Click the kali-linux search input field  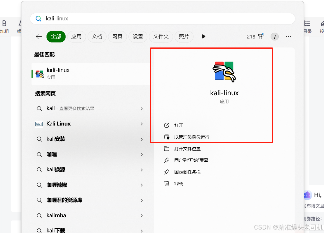pyautogui.click(x=162, y=19)
